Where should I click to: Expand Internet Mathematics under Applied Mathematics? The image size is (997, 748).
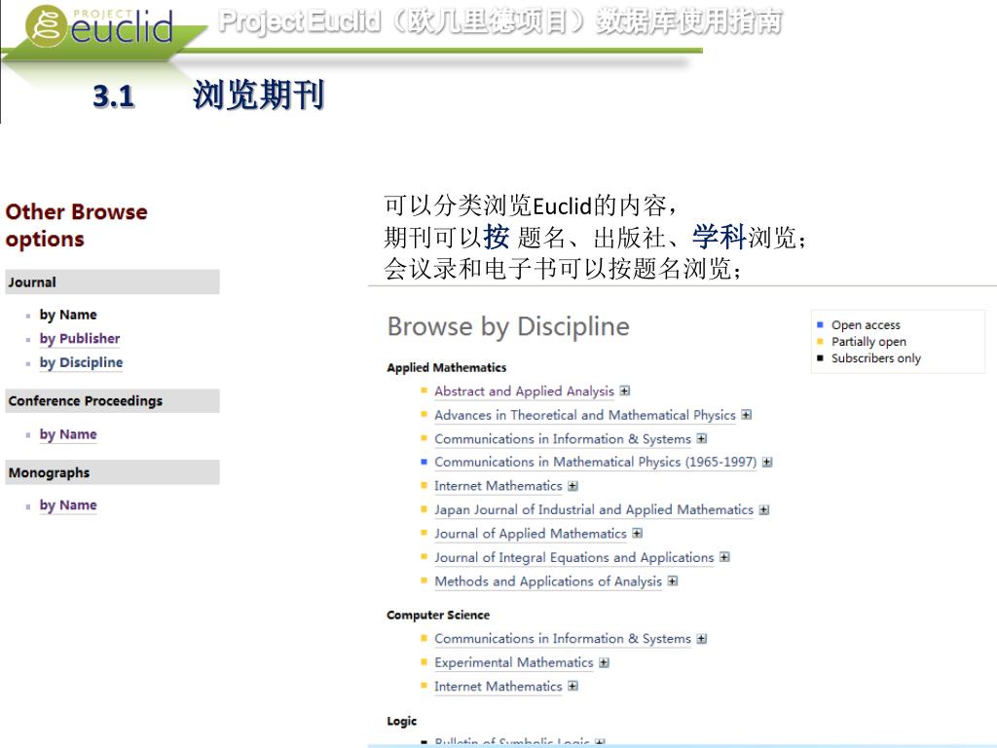tap(572, 486)
